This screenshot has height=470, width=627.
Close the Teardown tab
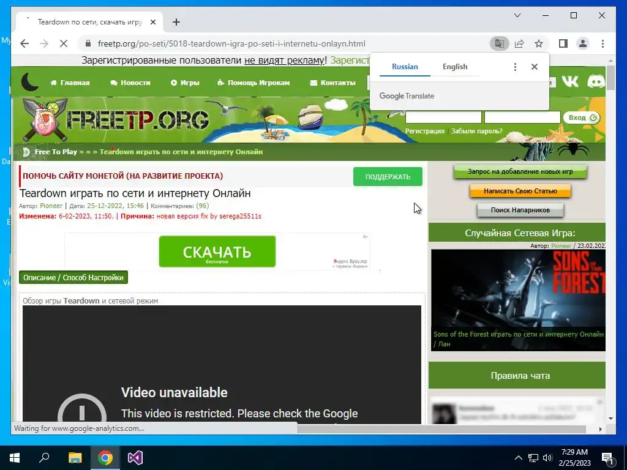click(x=152, y=22)
